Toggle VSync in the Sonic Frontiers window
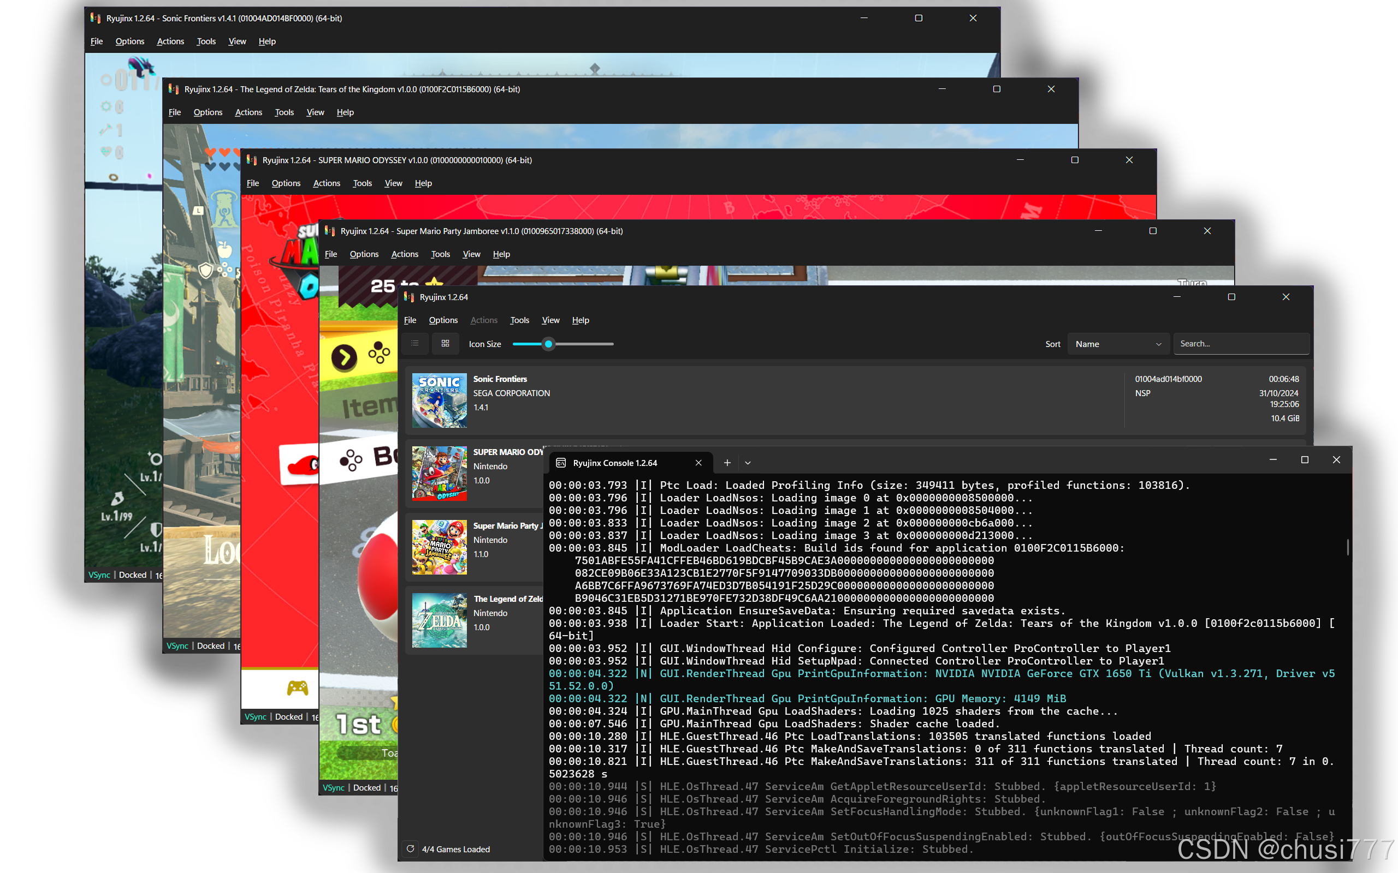Viewport: 1398px width, 873px height. pos(99,575)
